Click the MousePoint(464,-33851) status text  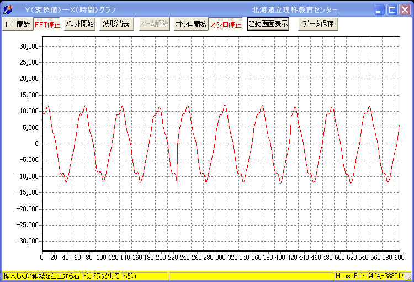click(x=370, y=276)
